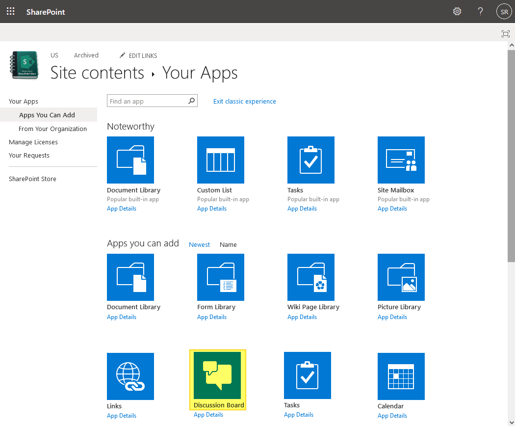Select the Custom List app tile

point(220,160)
